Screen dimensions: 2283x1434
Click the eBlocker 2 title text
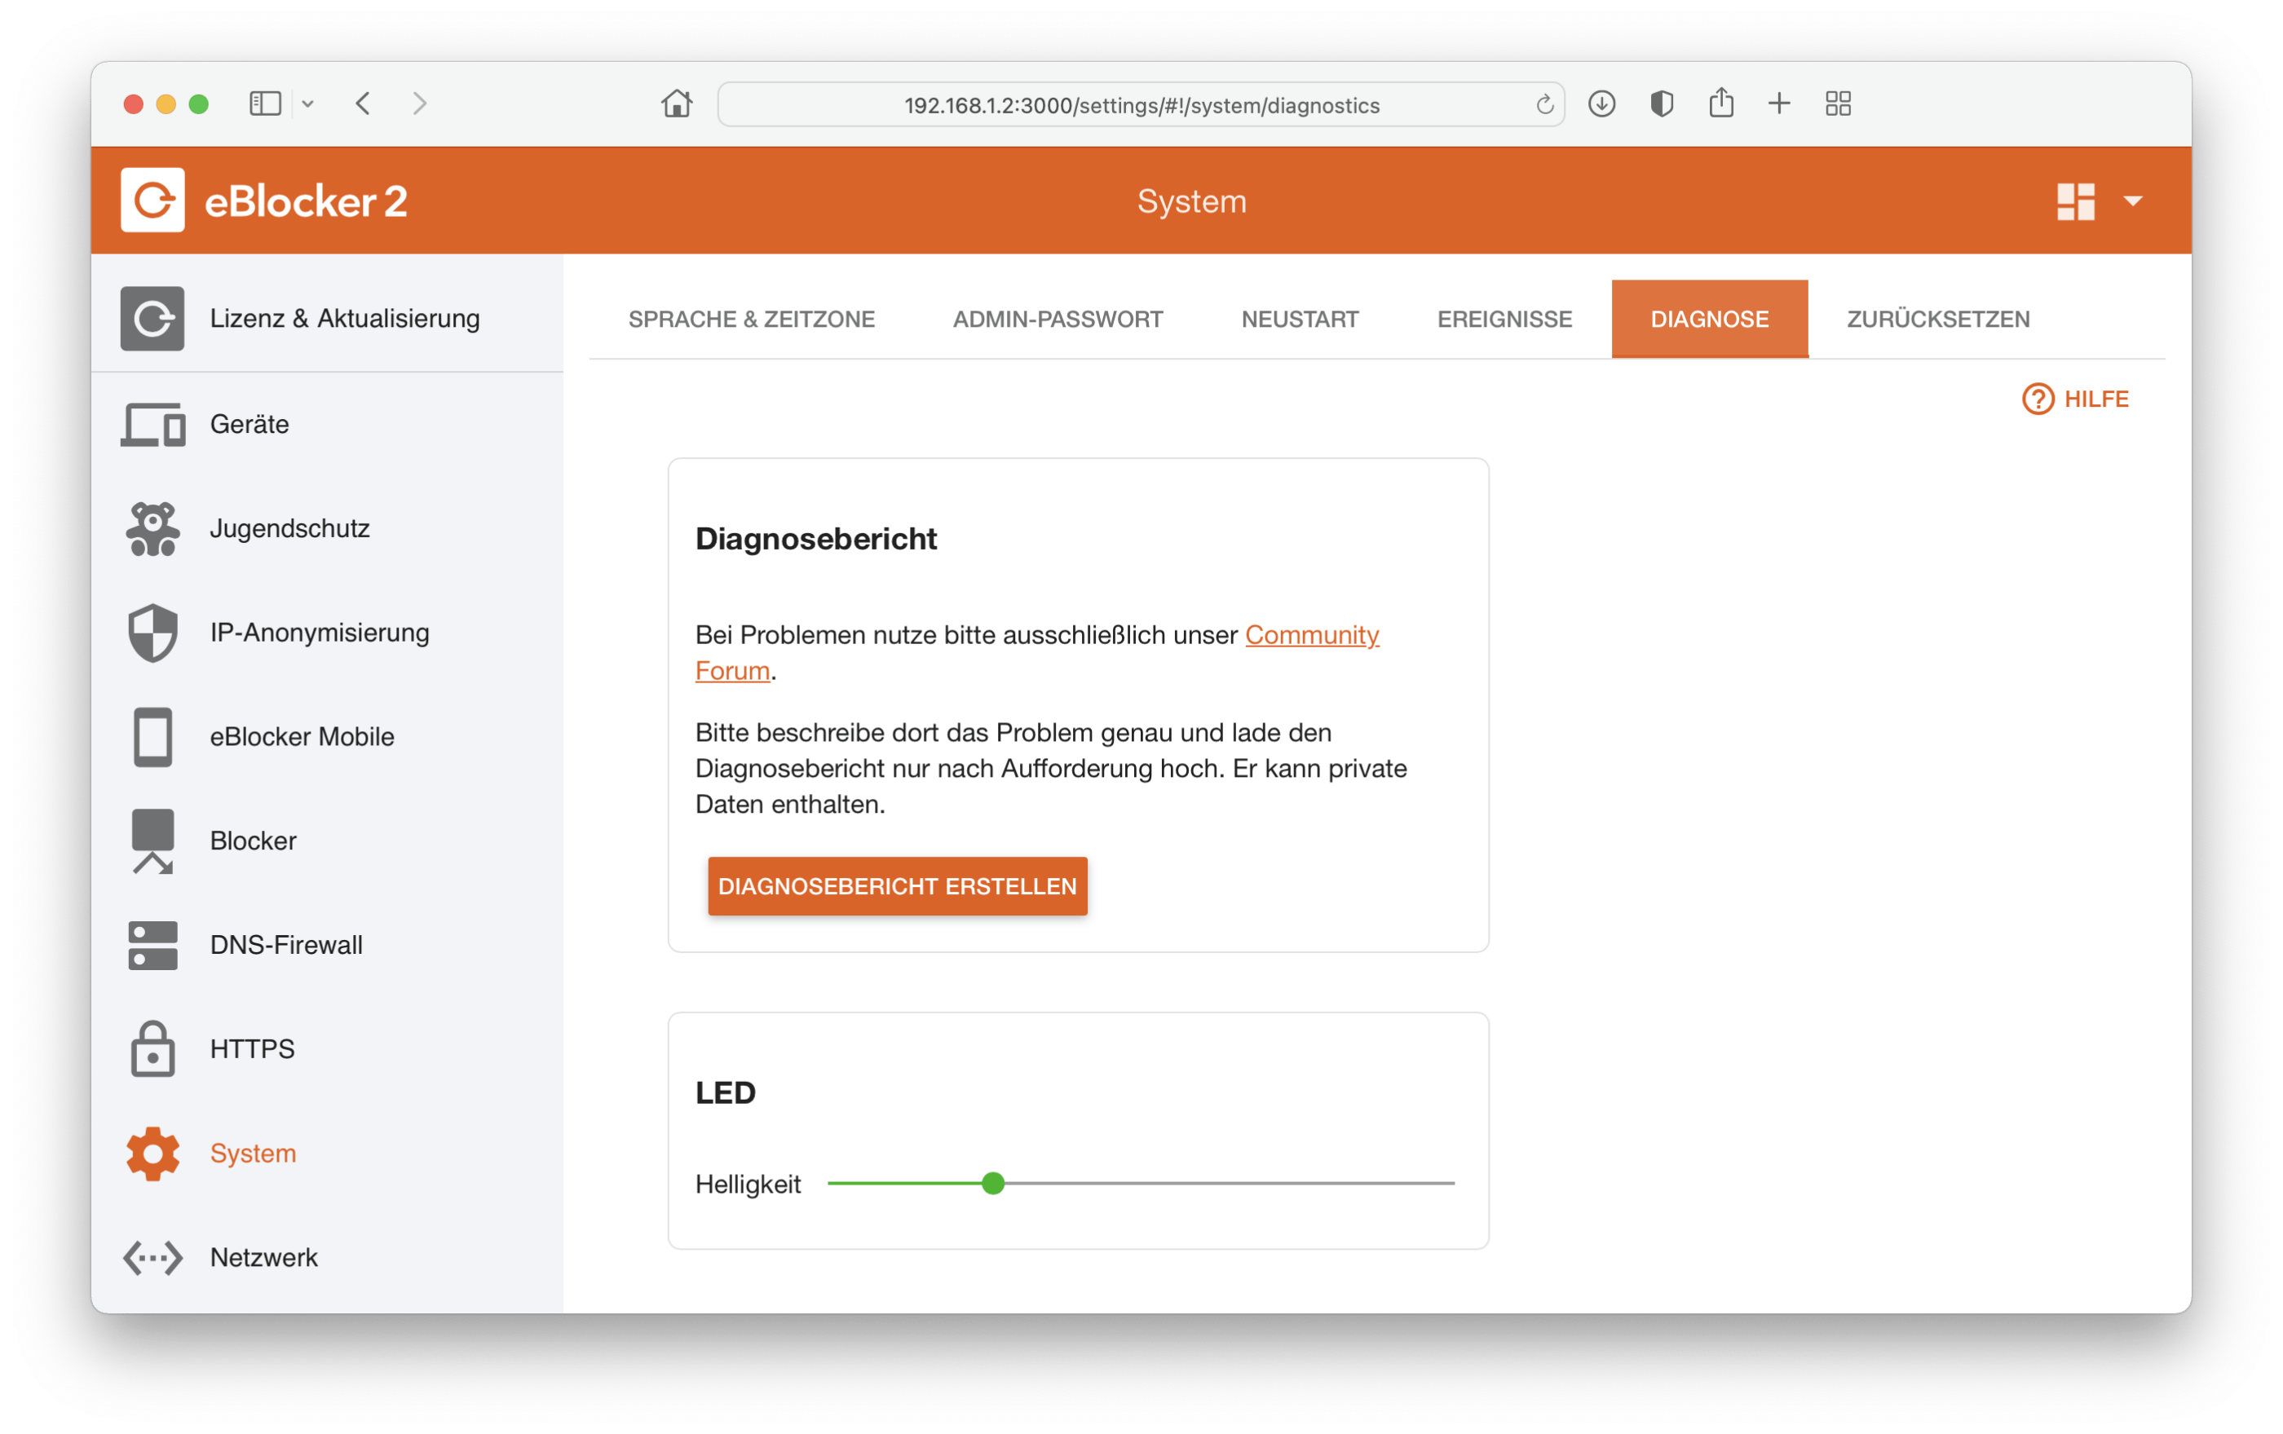click(x=305, y=201)
